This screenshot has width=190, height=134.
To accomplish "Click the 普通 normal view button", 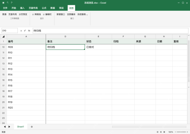I will pyautogui.click(x=4, y=15).
